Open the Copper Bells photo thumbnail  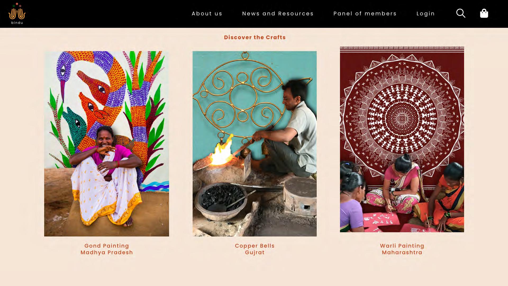[x=255, y=144]
